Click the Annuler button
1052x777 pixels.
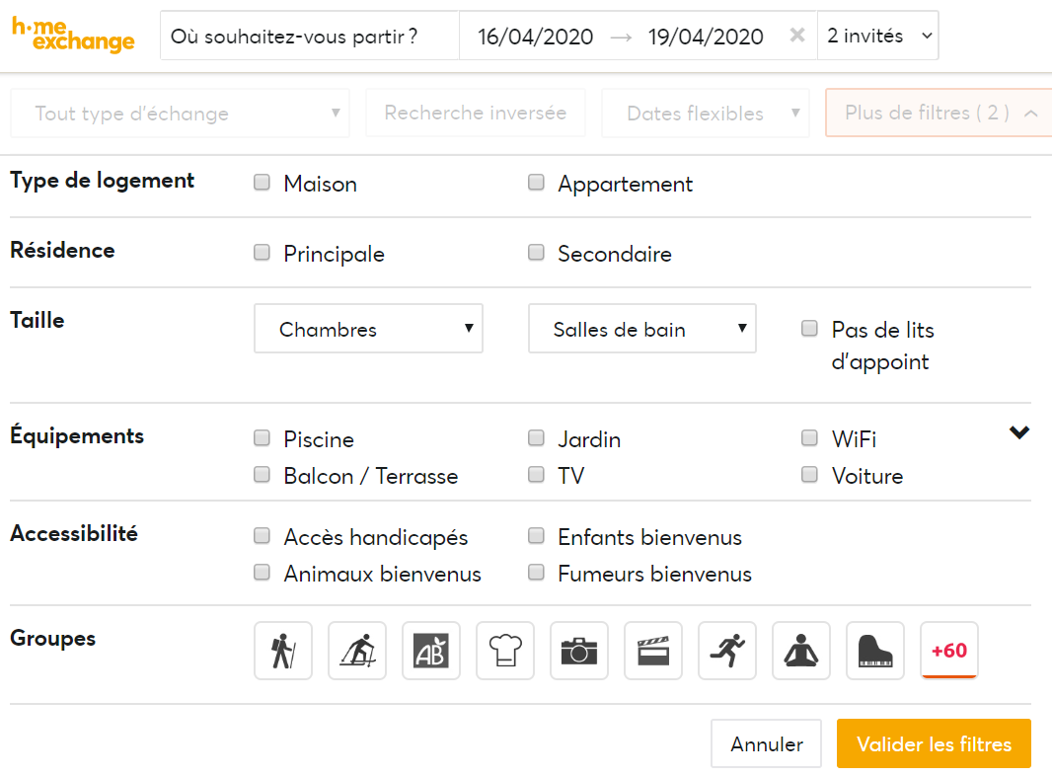[766, 743]
